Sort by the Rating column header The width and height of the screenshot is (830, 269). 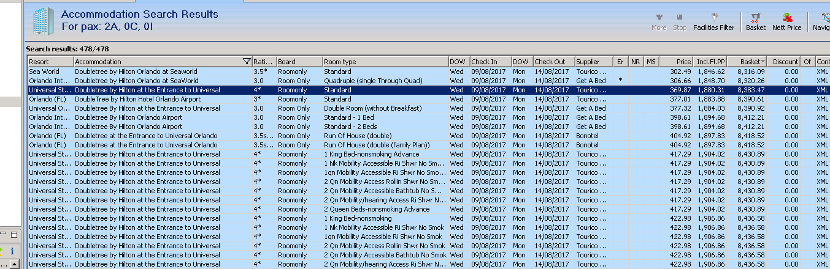[264, 62]
